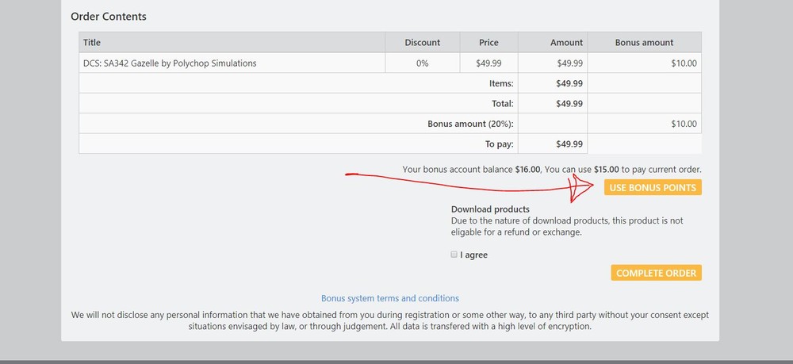
Task: Click the Discount column header
Action: [x=422, y=43]
